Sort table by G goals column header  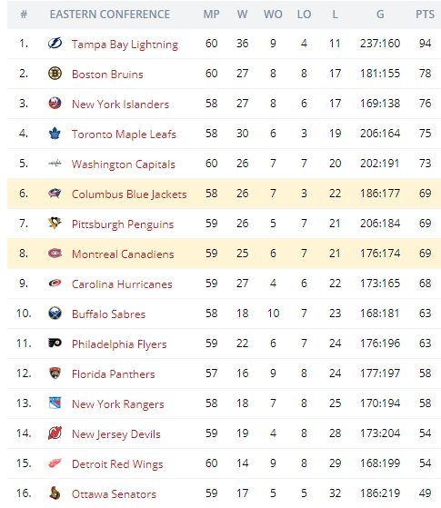(x=380, y=15)
